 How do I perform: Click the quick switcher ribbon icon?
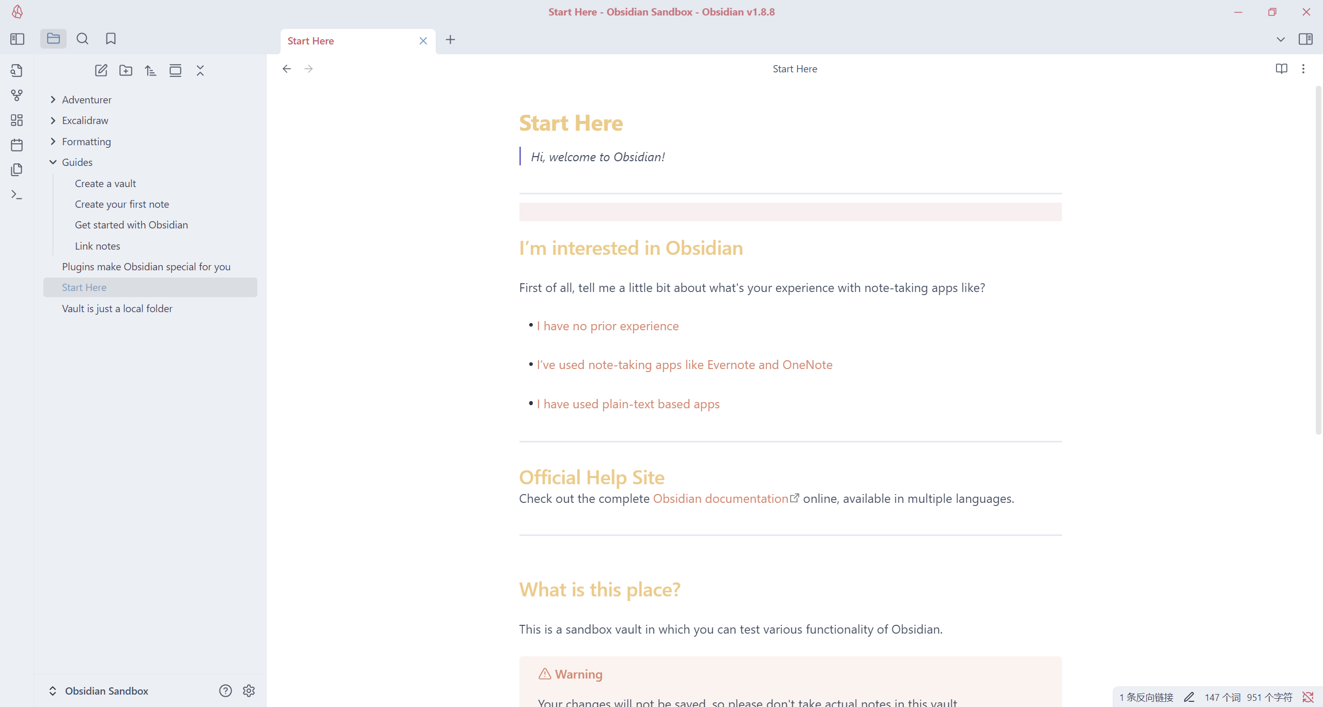pyautogui.click(x=17, y=70)
